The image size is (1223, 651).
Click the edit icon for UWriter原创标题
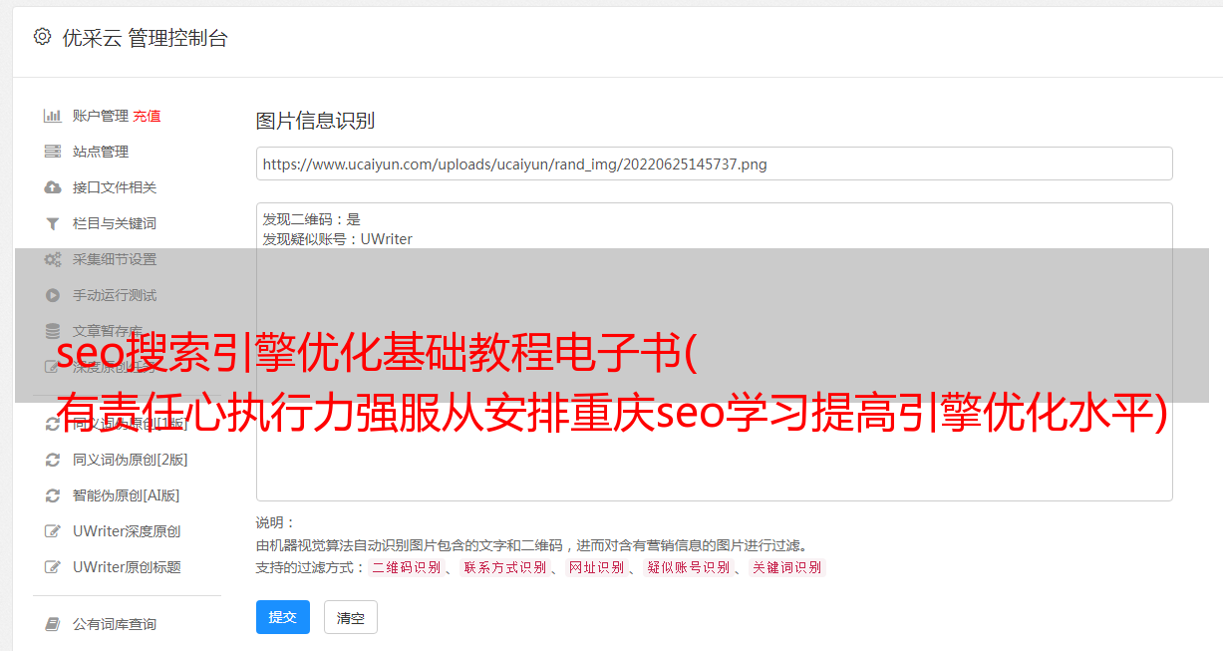(x=53, y=567)
